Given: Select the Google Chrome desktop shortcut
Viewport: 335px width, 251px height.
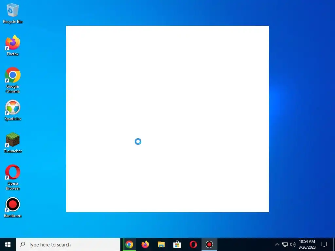Looking at the screenshot, I should pyautogui.click(x=13, y=80).
